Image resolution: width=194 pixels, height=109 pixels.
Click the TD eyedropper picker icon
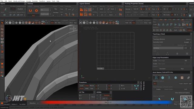point(109,9)
